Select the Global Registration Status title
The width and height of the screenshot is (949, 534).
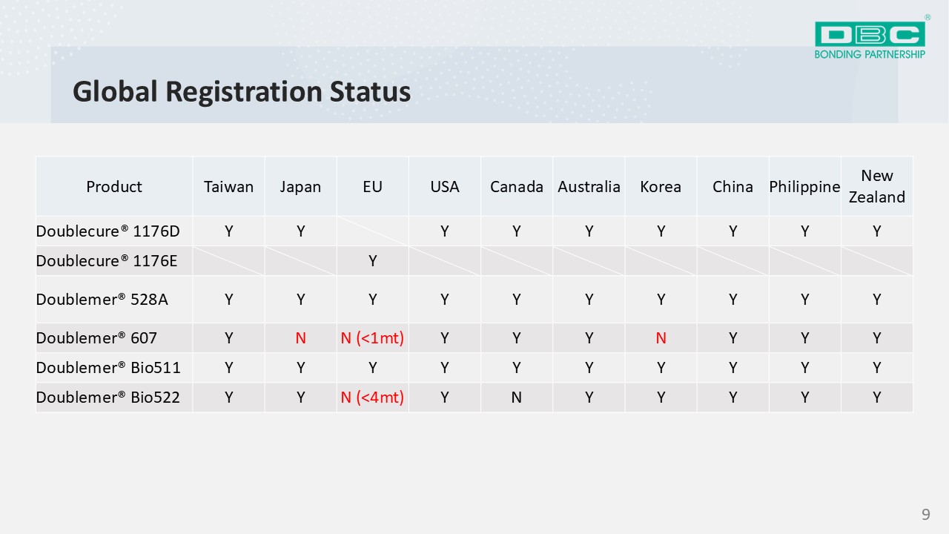tap(242, 91)
